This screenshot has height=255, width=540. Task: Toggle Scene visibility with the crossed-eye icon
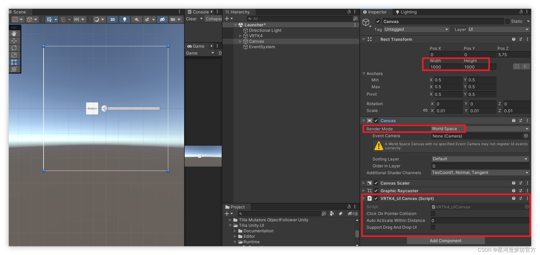(162, 19)
